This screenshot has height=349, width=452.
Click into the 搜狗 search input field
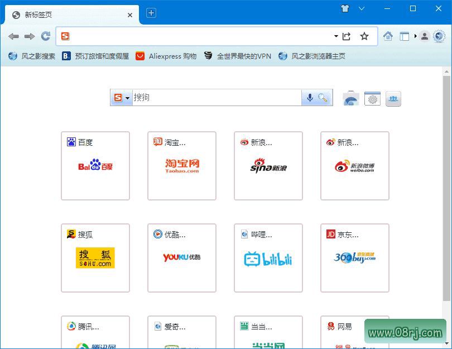point(217,98)
